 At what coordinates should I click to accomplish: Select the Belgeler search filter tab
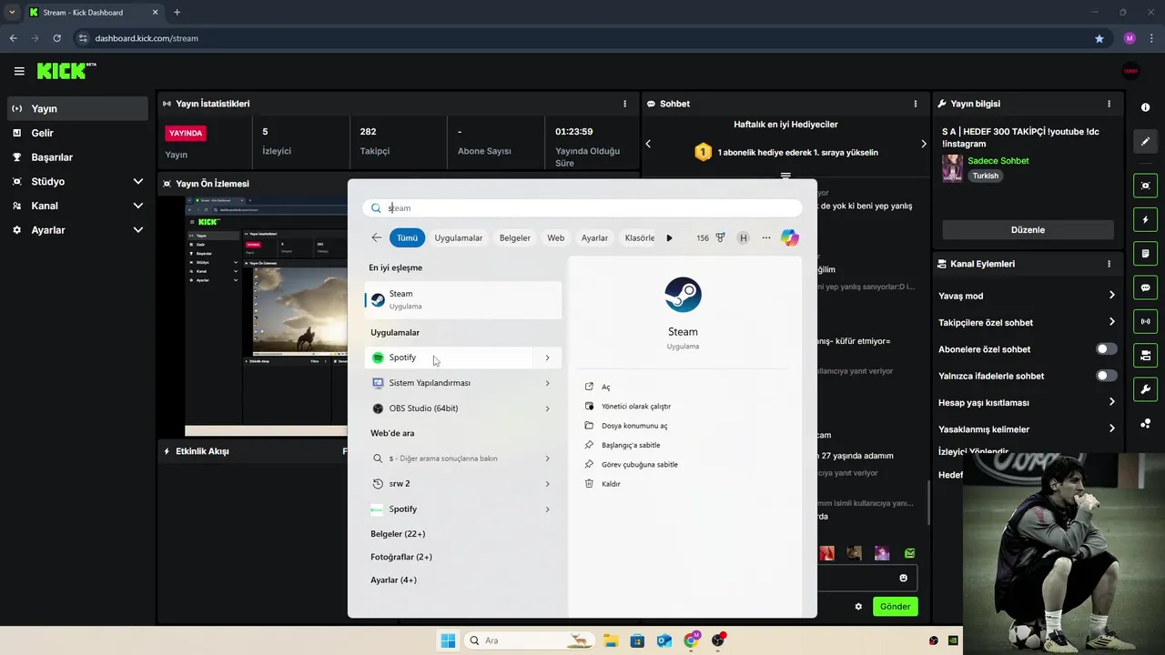tap(515, 237)
